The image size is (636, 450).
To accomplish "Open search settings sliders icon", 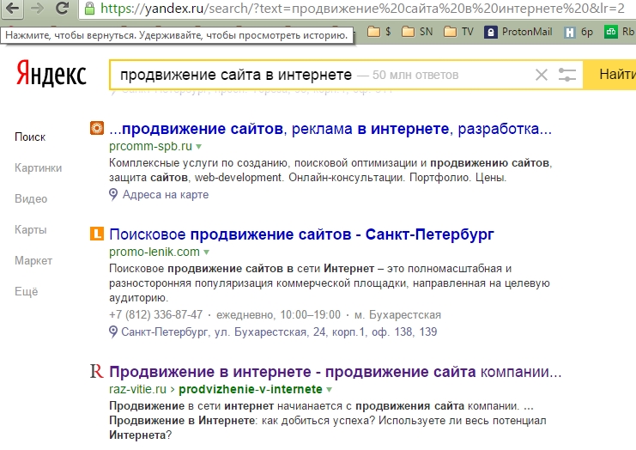I will (567, 75).
